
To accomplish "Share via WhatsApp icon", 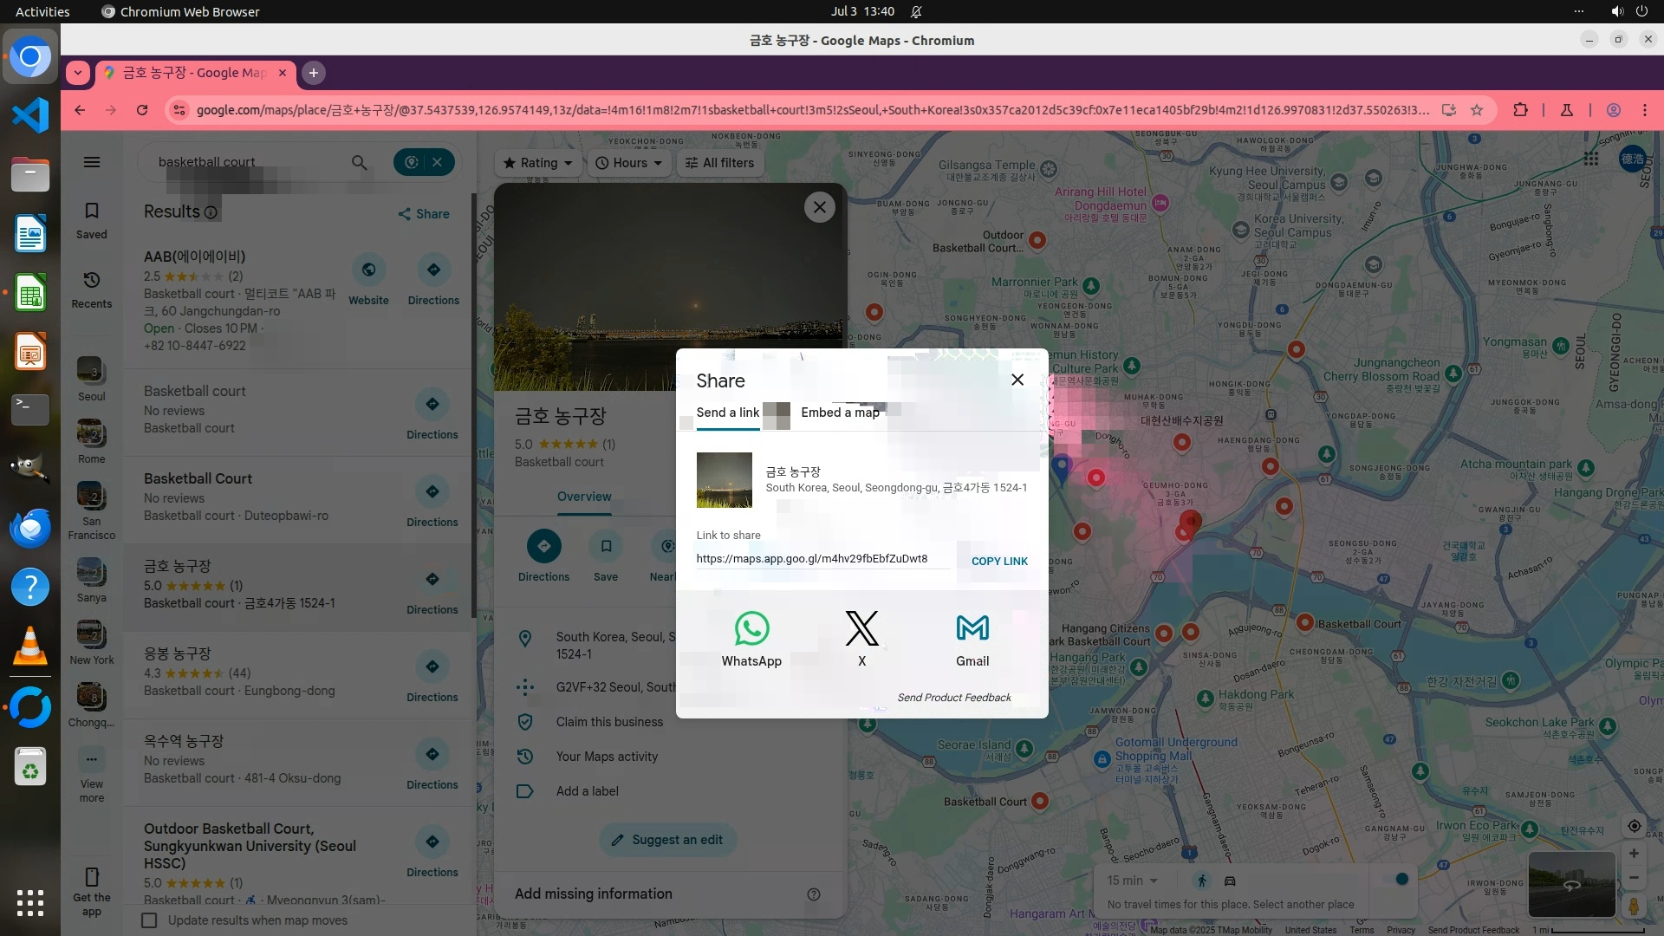I will 751,629.
